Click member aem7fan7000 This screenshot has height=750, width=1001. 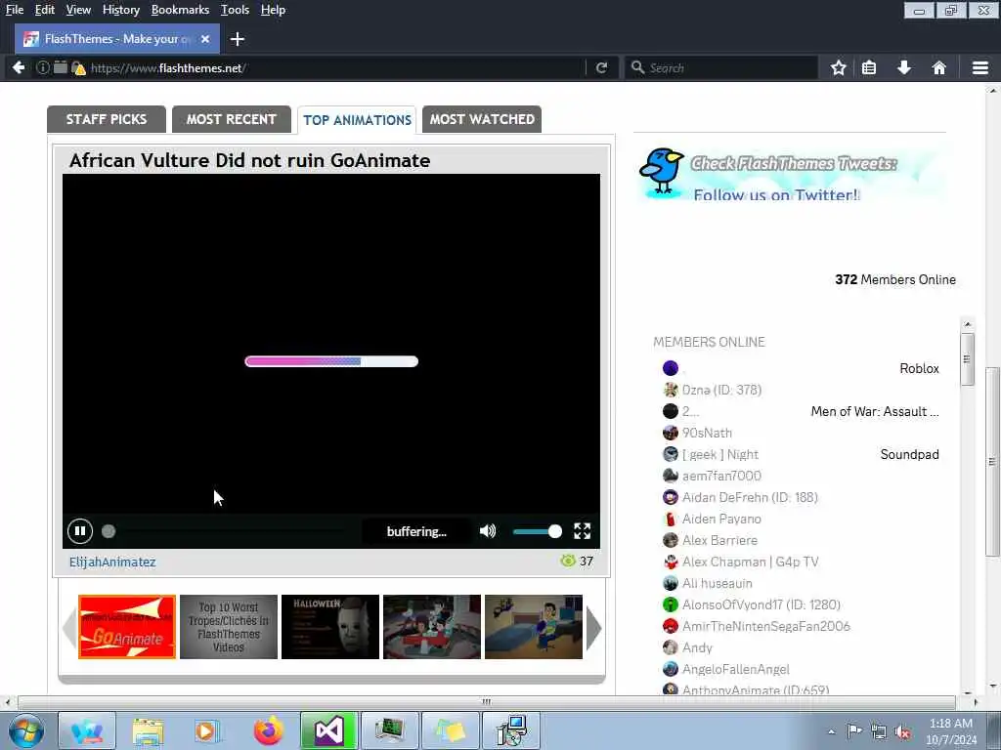721,476
